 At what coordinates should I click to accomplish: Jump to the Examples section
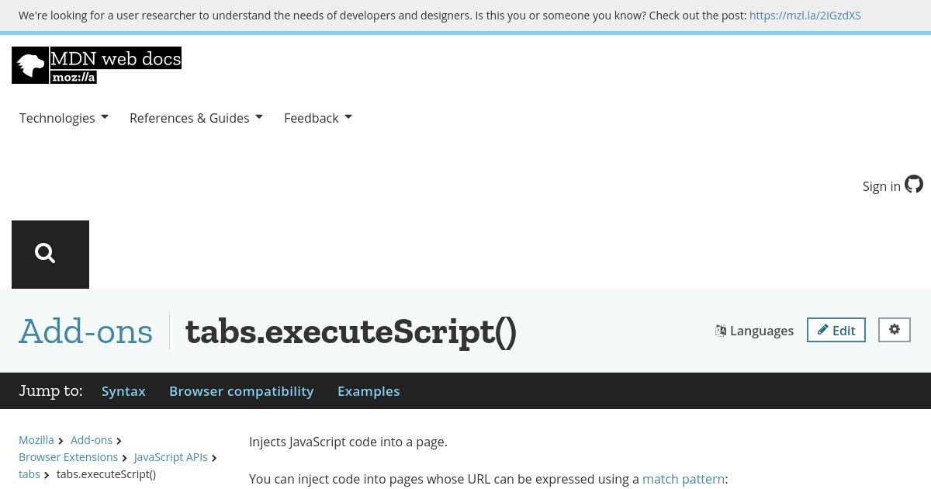point(369,391)
